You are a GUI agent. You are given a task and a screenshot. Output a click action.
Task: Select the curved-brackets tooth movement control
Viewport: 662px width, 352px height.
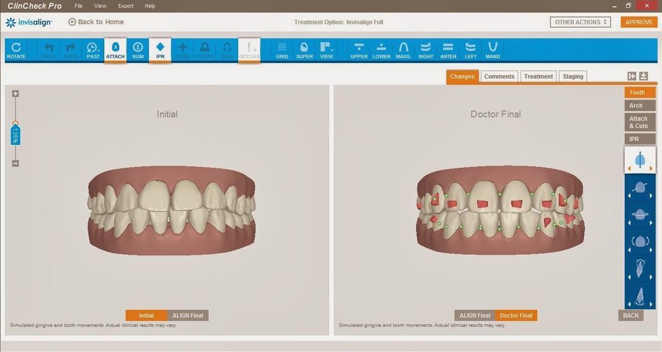(x=640, y=242)
